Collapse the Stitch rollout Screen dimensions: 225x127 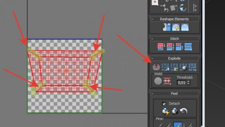[x=152, y=39]
